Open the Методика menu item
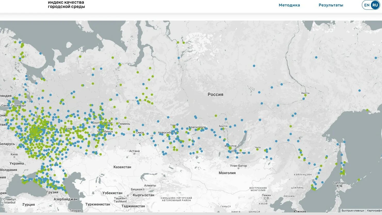The image size is (382, 215). coord(289,5)
